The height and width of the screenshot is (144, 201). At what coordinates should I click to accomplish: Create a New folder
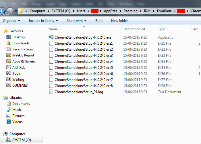coord(119,21)
